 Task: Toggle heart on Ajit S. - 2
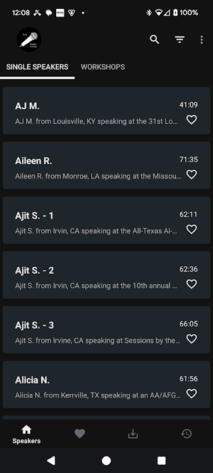192,284
